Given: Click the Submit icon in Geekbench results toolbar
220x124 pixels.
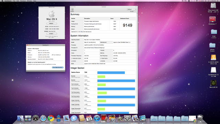Looking at the screenshot, I should (x=72, y=10).
